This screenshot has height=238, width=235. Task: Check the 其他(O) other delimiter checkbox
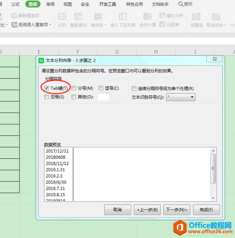click(x=74, y=97)
